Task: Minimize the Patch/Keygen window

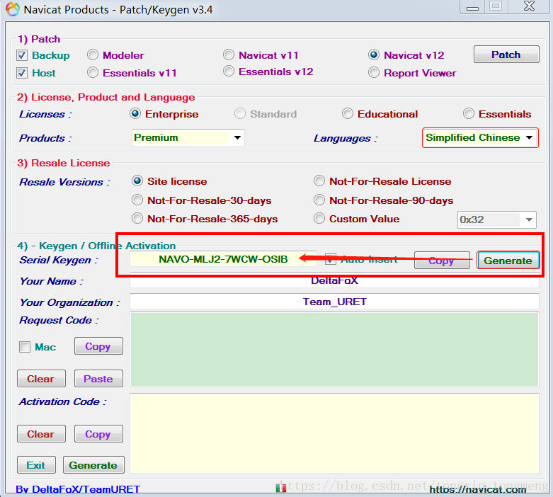Action: coord(472,7)
